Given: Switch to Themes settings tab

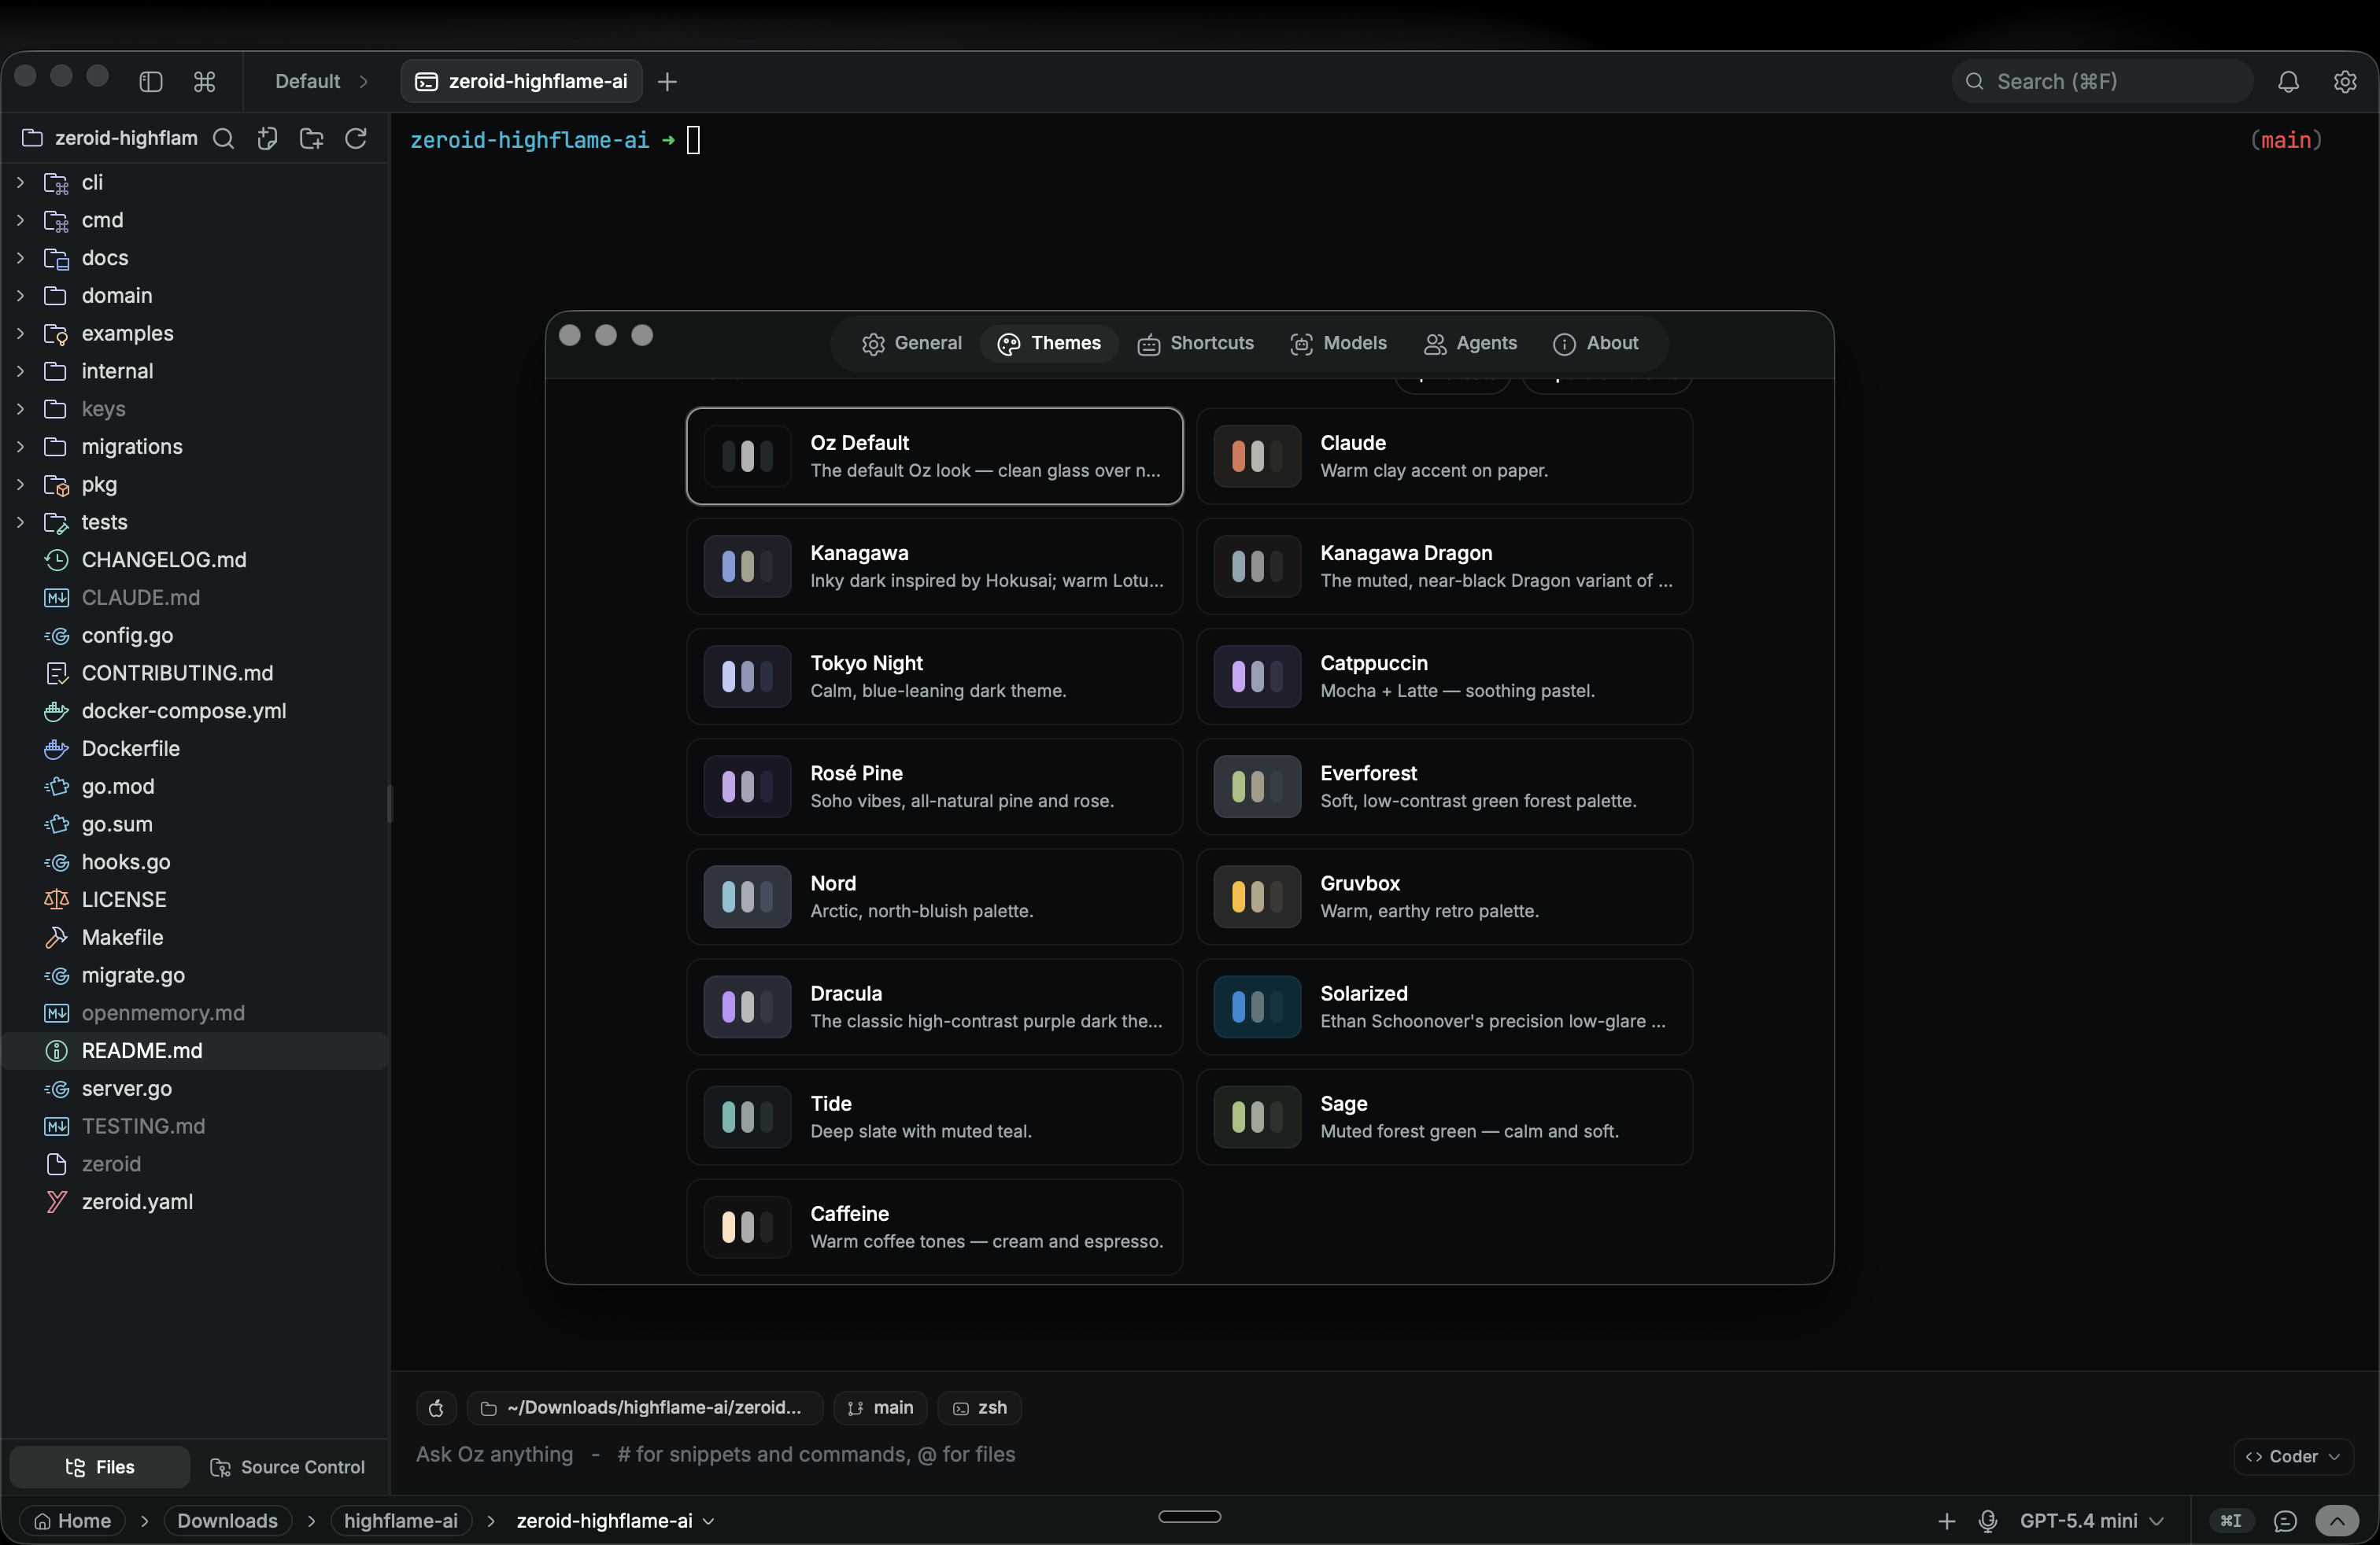Looking at the screenshot, I should 1049,343.
